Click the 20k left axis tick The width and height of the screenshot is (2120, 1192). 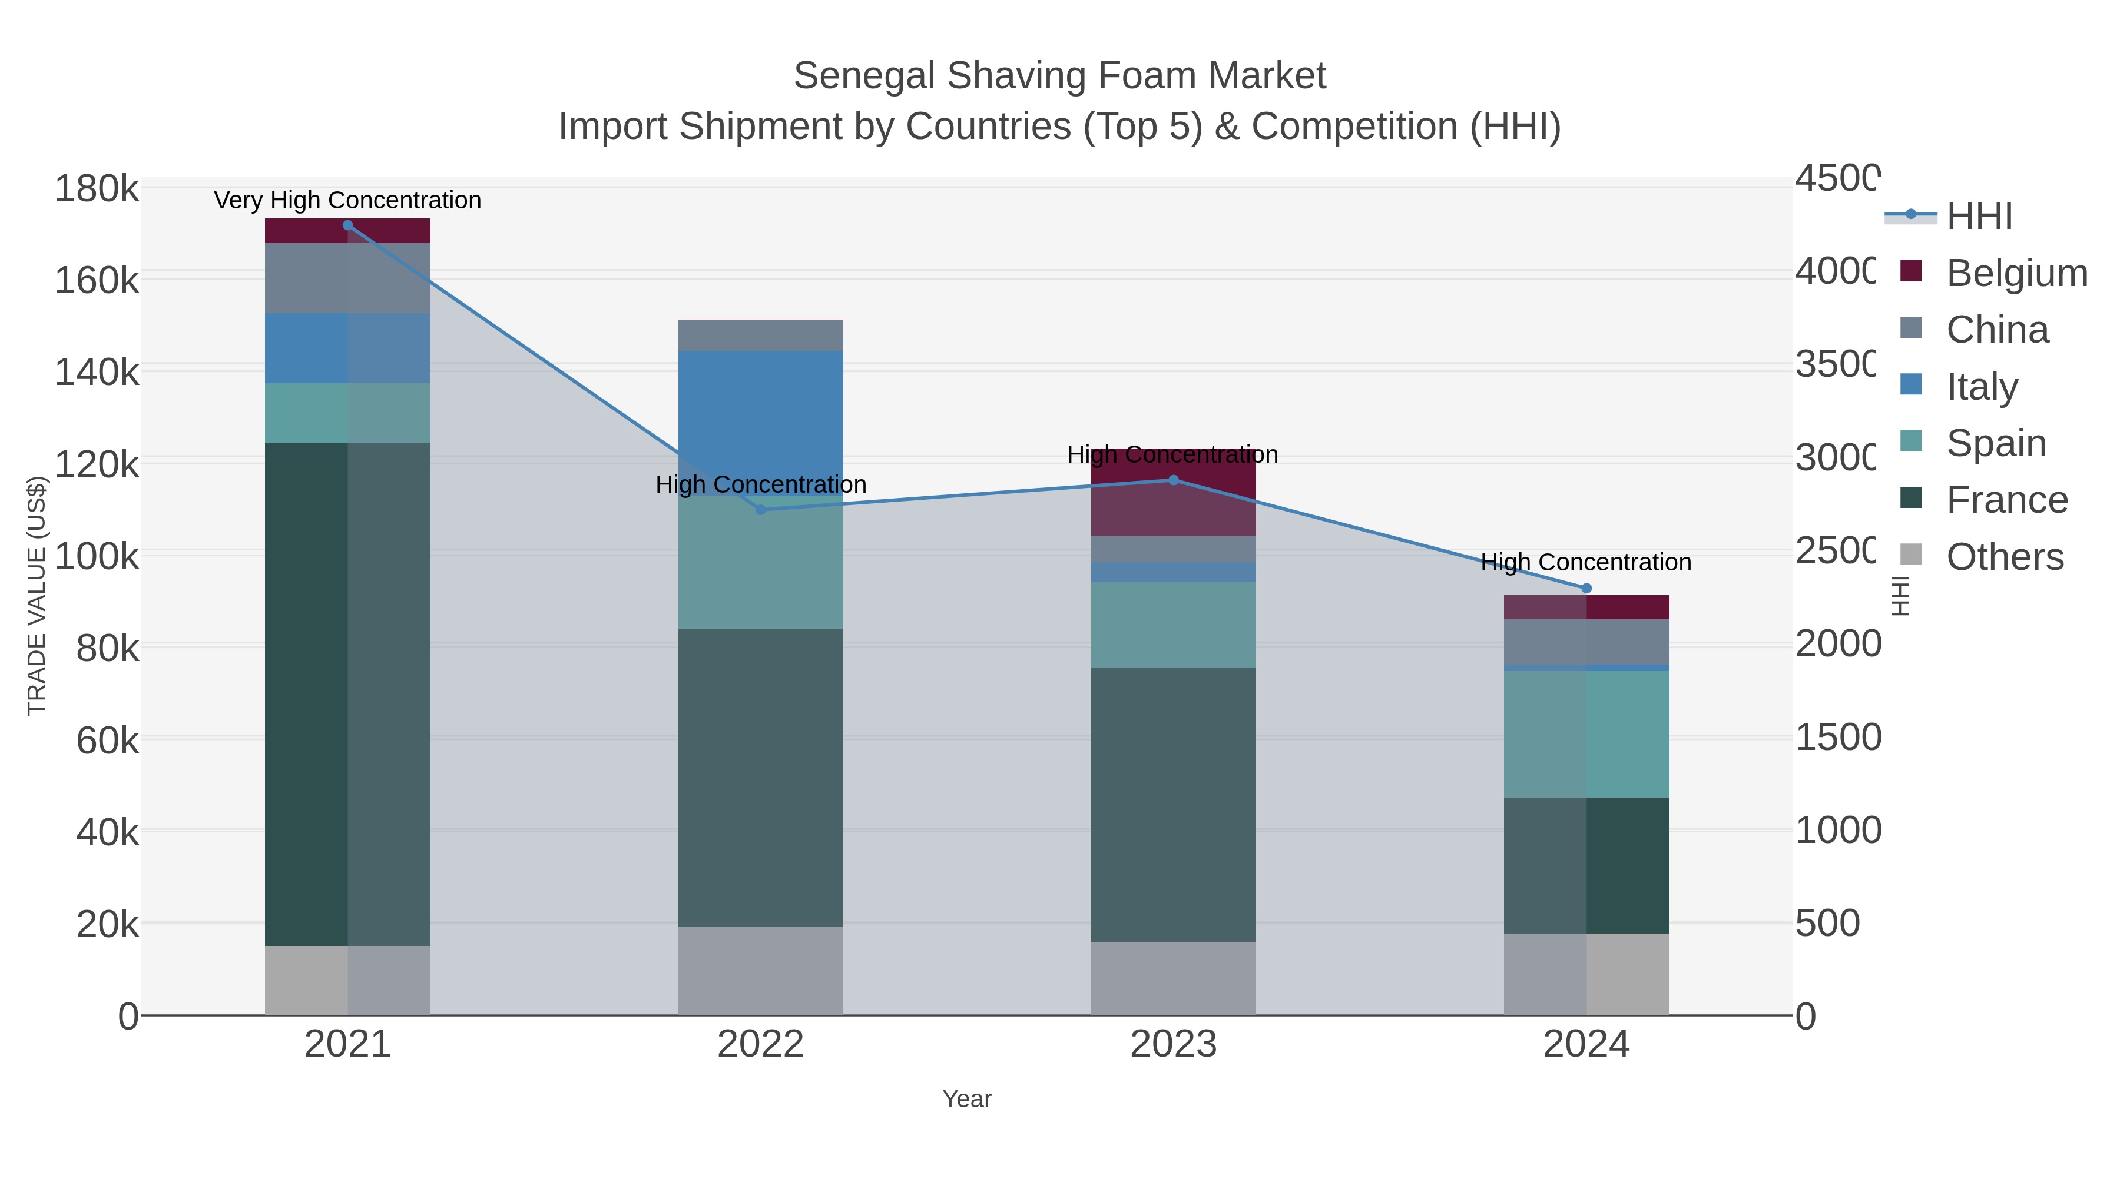click(x=107, y=925)
